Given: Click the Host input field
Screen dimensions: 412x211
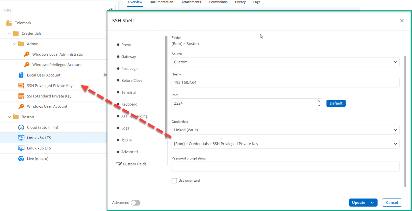Looking at the screenshot, I should point(285,82).
